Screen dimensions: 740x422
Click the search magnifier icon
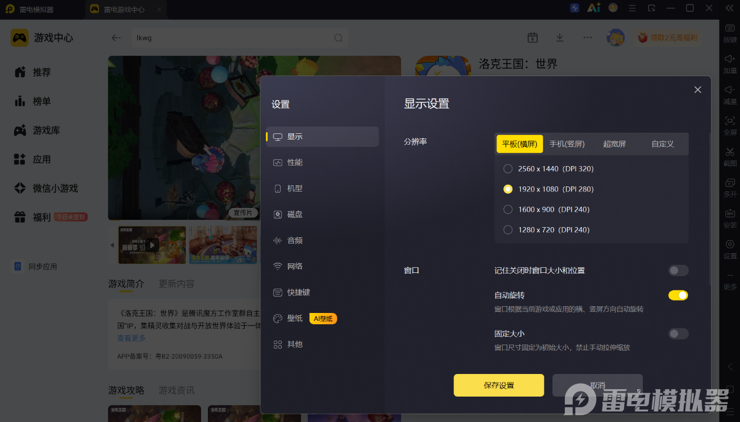point(338,38)
